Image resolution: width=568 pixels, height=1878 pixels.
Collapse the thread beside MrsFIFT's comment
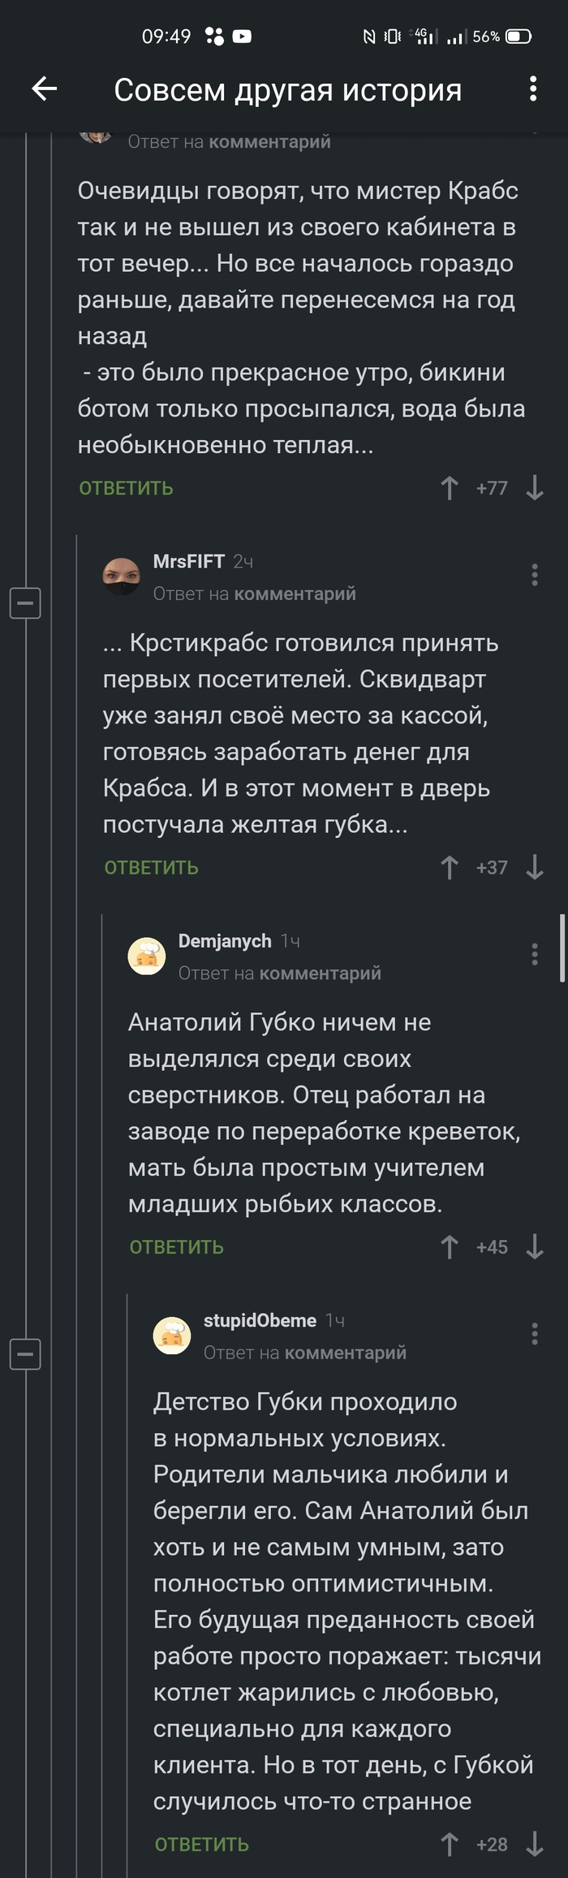25,603
